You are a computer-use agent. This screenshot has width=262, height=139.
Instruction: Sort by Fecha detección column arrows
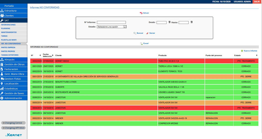(x=53, y=55)
